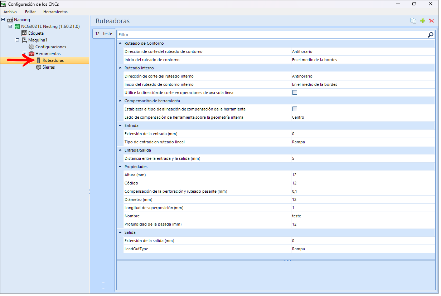Edit the Nombre value teste
Image resolution: width=441 pixels, height=296 pixels.
pos(362,216)
